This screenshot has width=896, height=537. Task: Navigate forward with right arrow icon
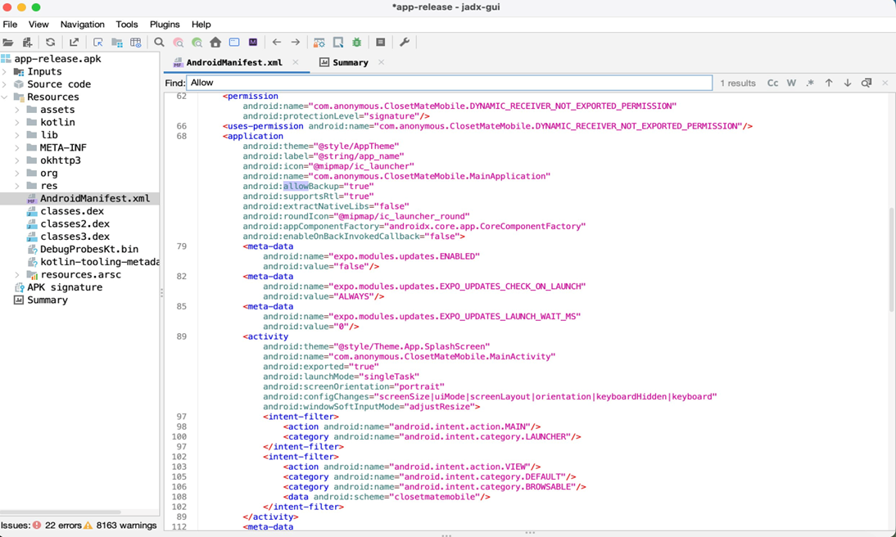point(296,43)
